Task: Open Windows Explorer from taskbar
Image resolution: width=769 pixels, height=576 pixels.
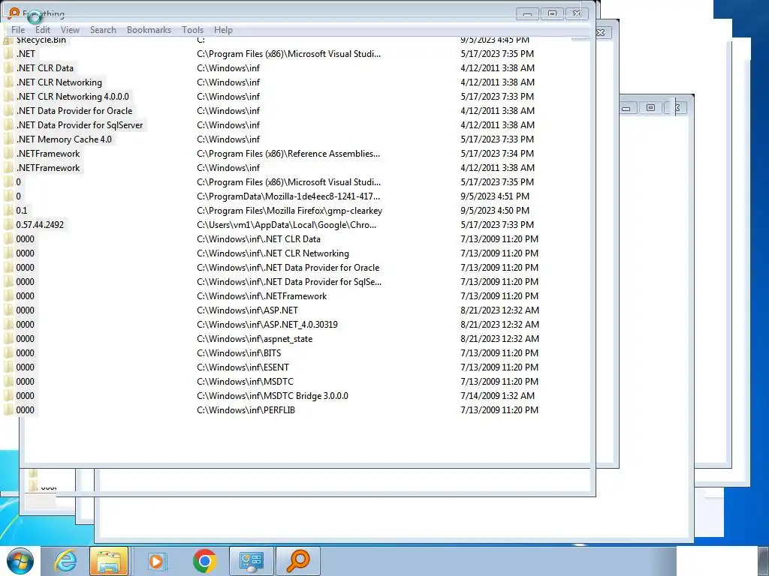Action: coord(109,561)
